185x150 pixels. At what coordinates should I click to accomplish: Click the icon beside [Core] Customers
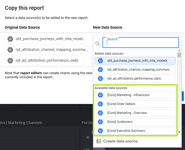100,122
